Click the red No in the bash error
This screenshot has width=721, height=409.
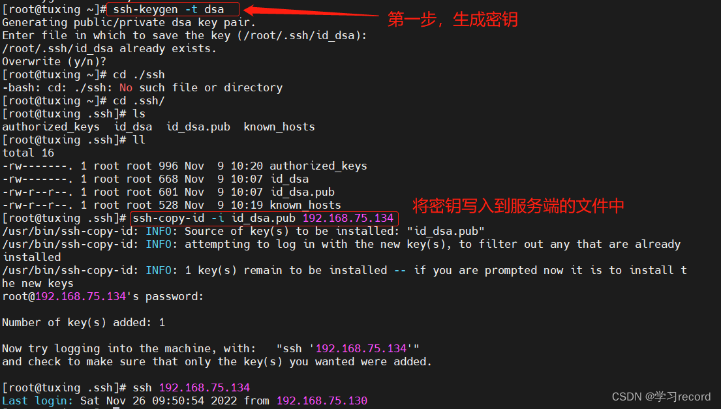click(x=126, y=87)
